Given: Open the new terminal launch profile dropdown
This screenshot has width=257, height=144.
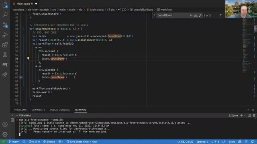Looking at the screenshot, I should (245, 116).
